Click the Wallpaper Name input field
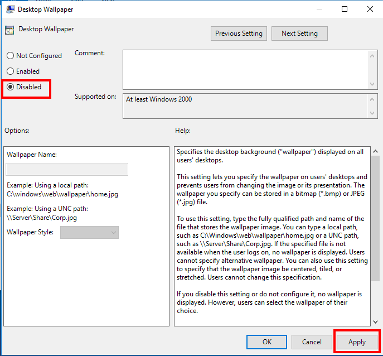This screenshot has height=356, width=383. pos(67,169)
